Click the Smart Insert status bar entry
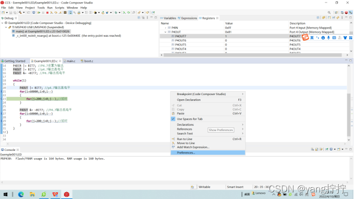354x199 pixels. pos(235,187)
